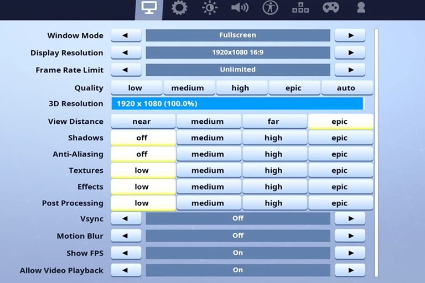Screen dimensions: 425x283
Task: Open the Controller settings tab
Action: click(331, 7)
